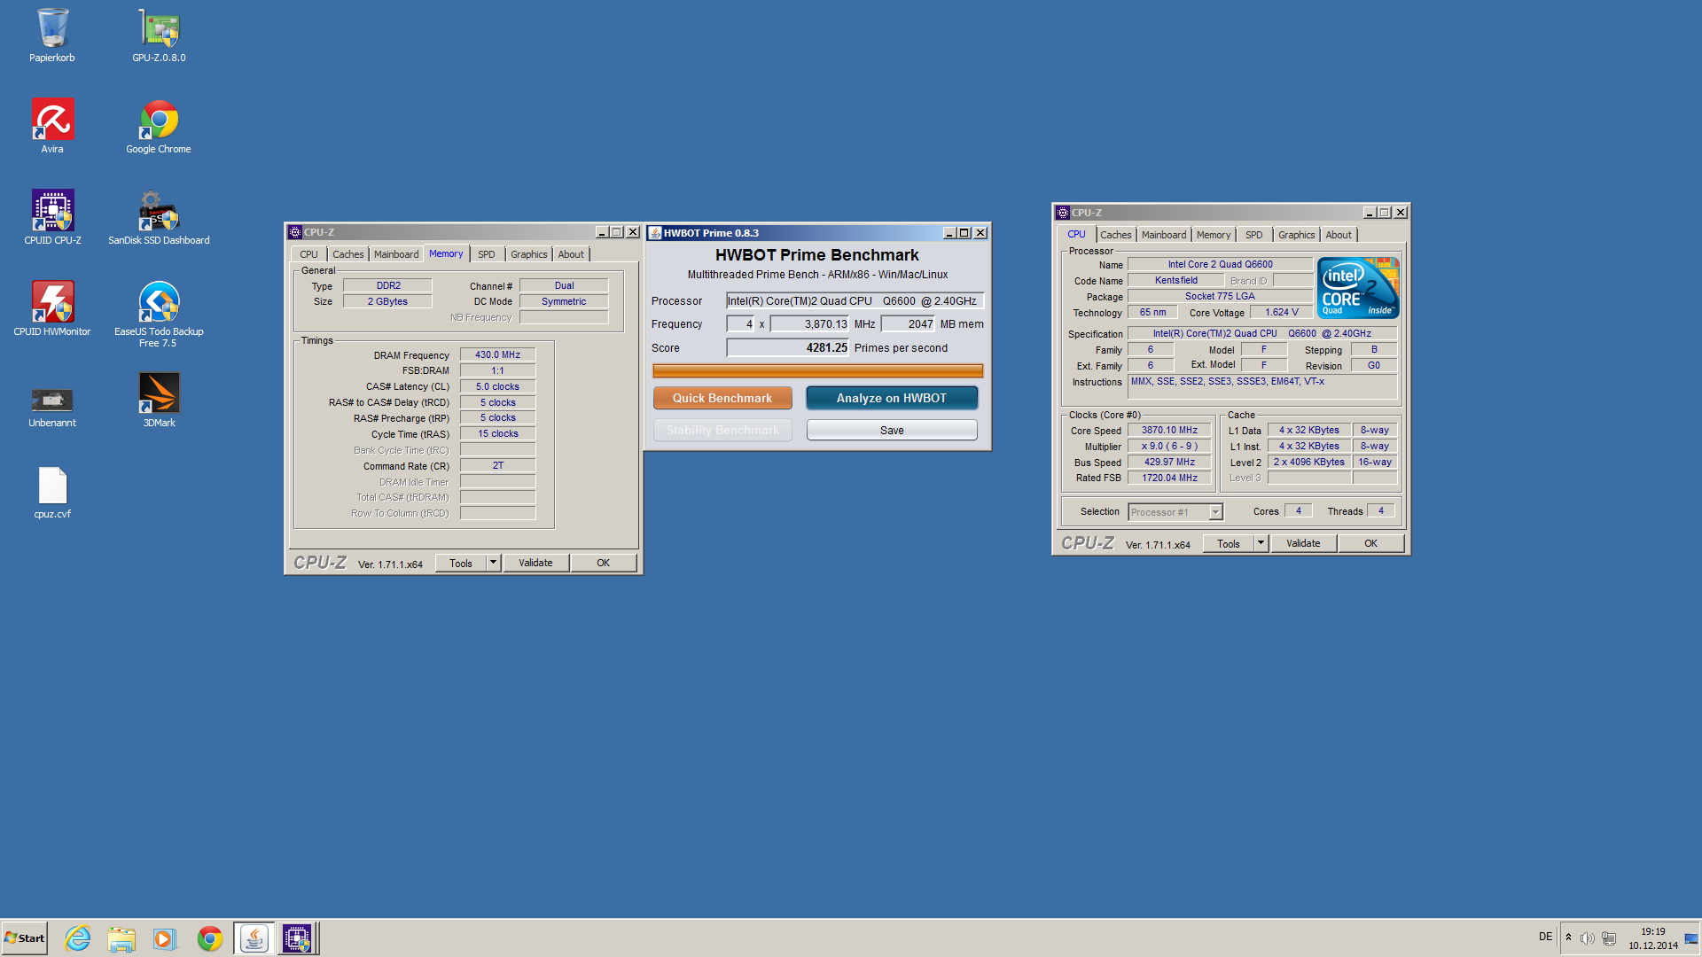Open the media player taskbar icon
1702x957 pixels.
(165, 938)
